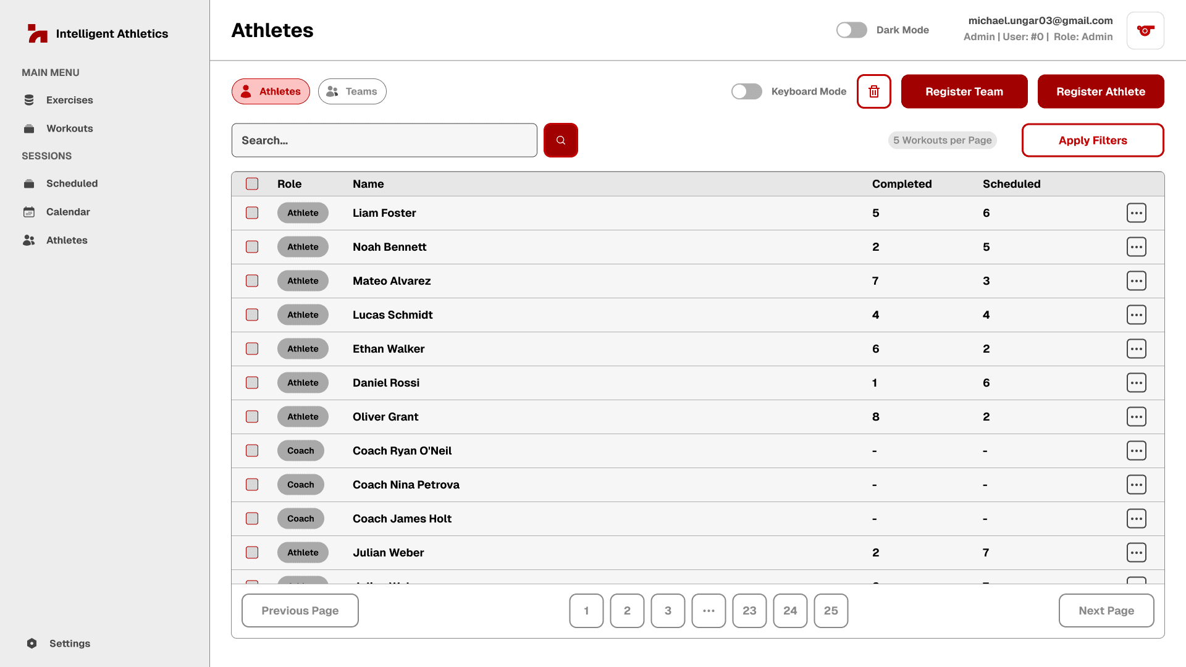The image size is (1186, 667).
Task: Open Exercises from the sidebar
Action: click(x=69, y=100)
